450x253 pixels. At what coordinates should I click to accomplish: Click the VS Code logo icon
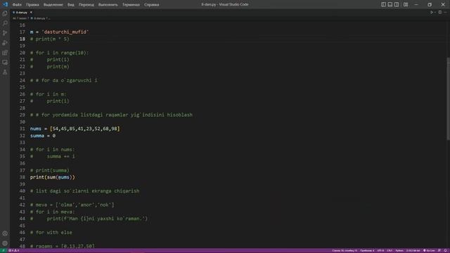[5, 4]
